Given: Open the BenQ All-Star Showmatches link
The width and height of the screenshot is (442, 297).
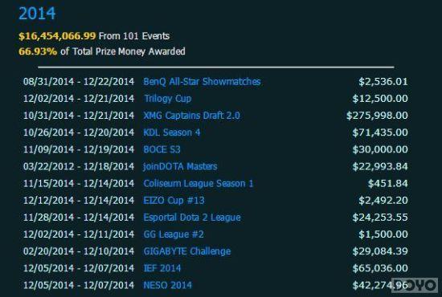Looking at the screenshot, I should pos(202,82).
